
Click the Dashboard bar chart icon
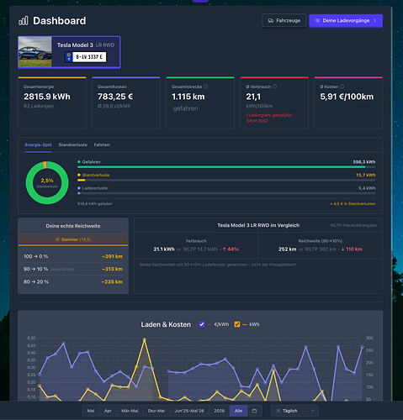click(24, 21)
